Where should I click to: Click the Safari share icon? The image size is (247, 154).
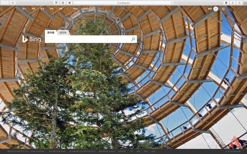[x=233, y=2]
